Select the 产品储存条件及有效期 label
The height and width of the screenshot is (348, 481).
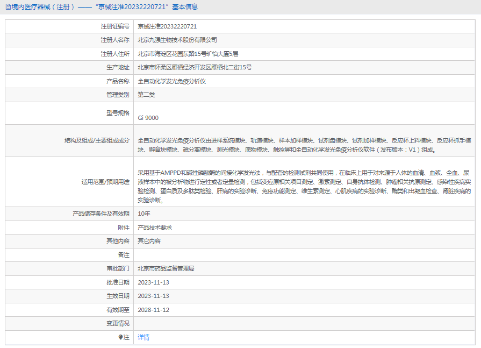101,214
